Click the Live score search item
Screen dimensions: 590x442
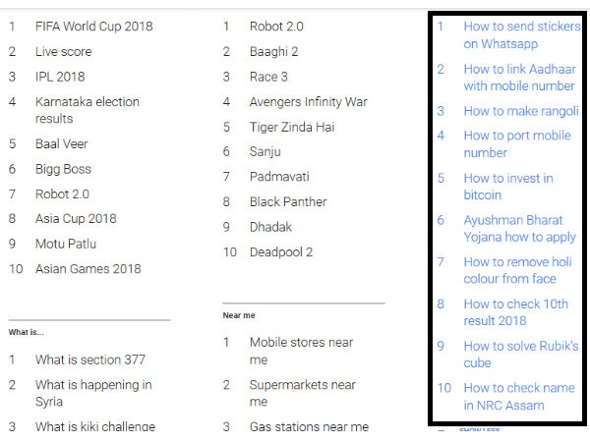pyautogui.click(x=63, y=51)
